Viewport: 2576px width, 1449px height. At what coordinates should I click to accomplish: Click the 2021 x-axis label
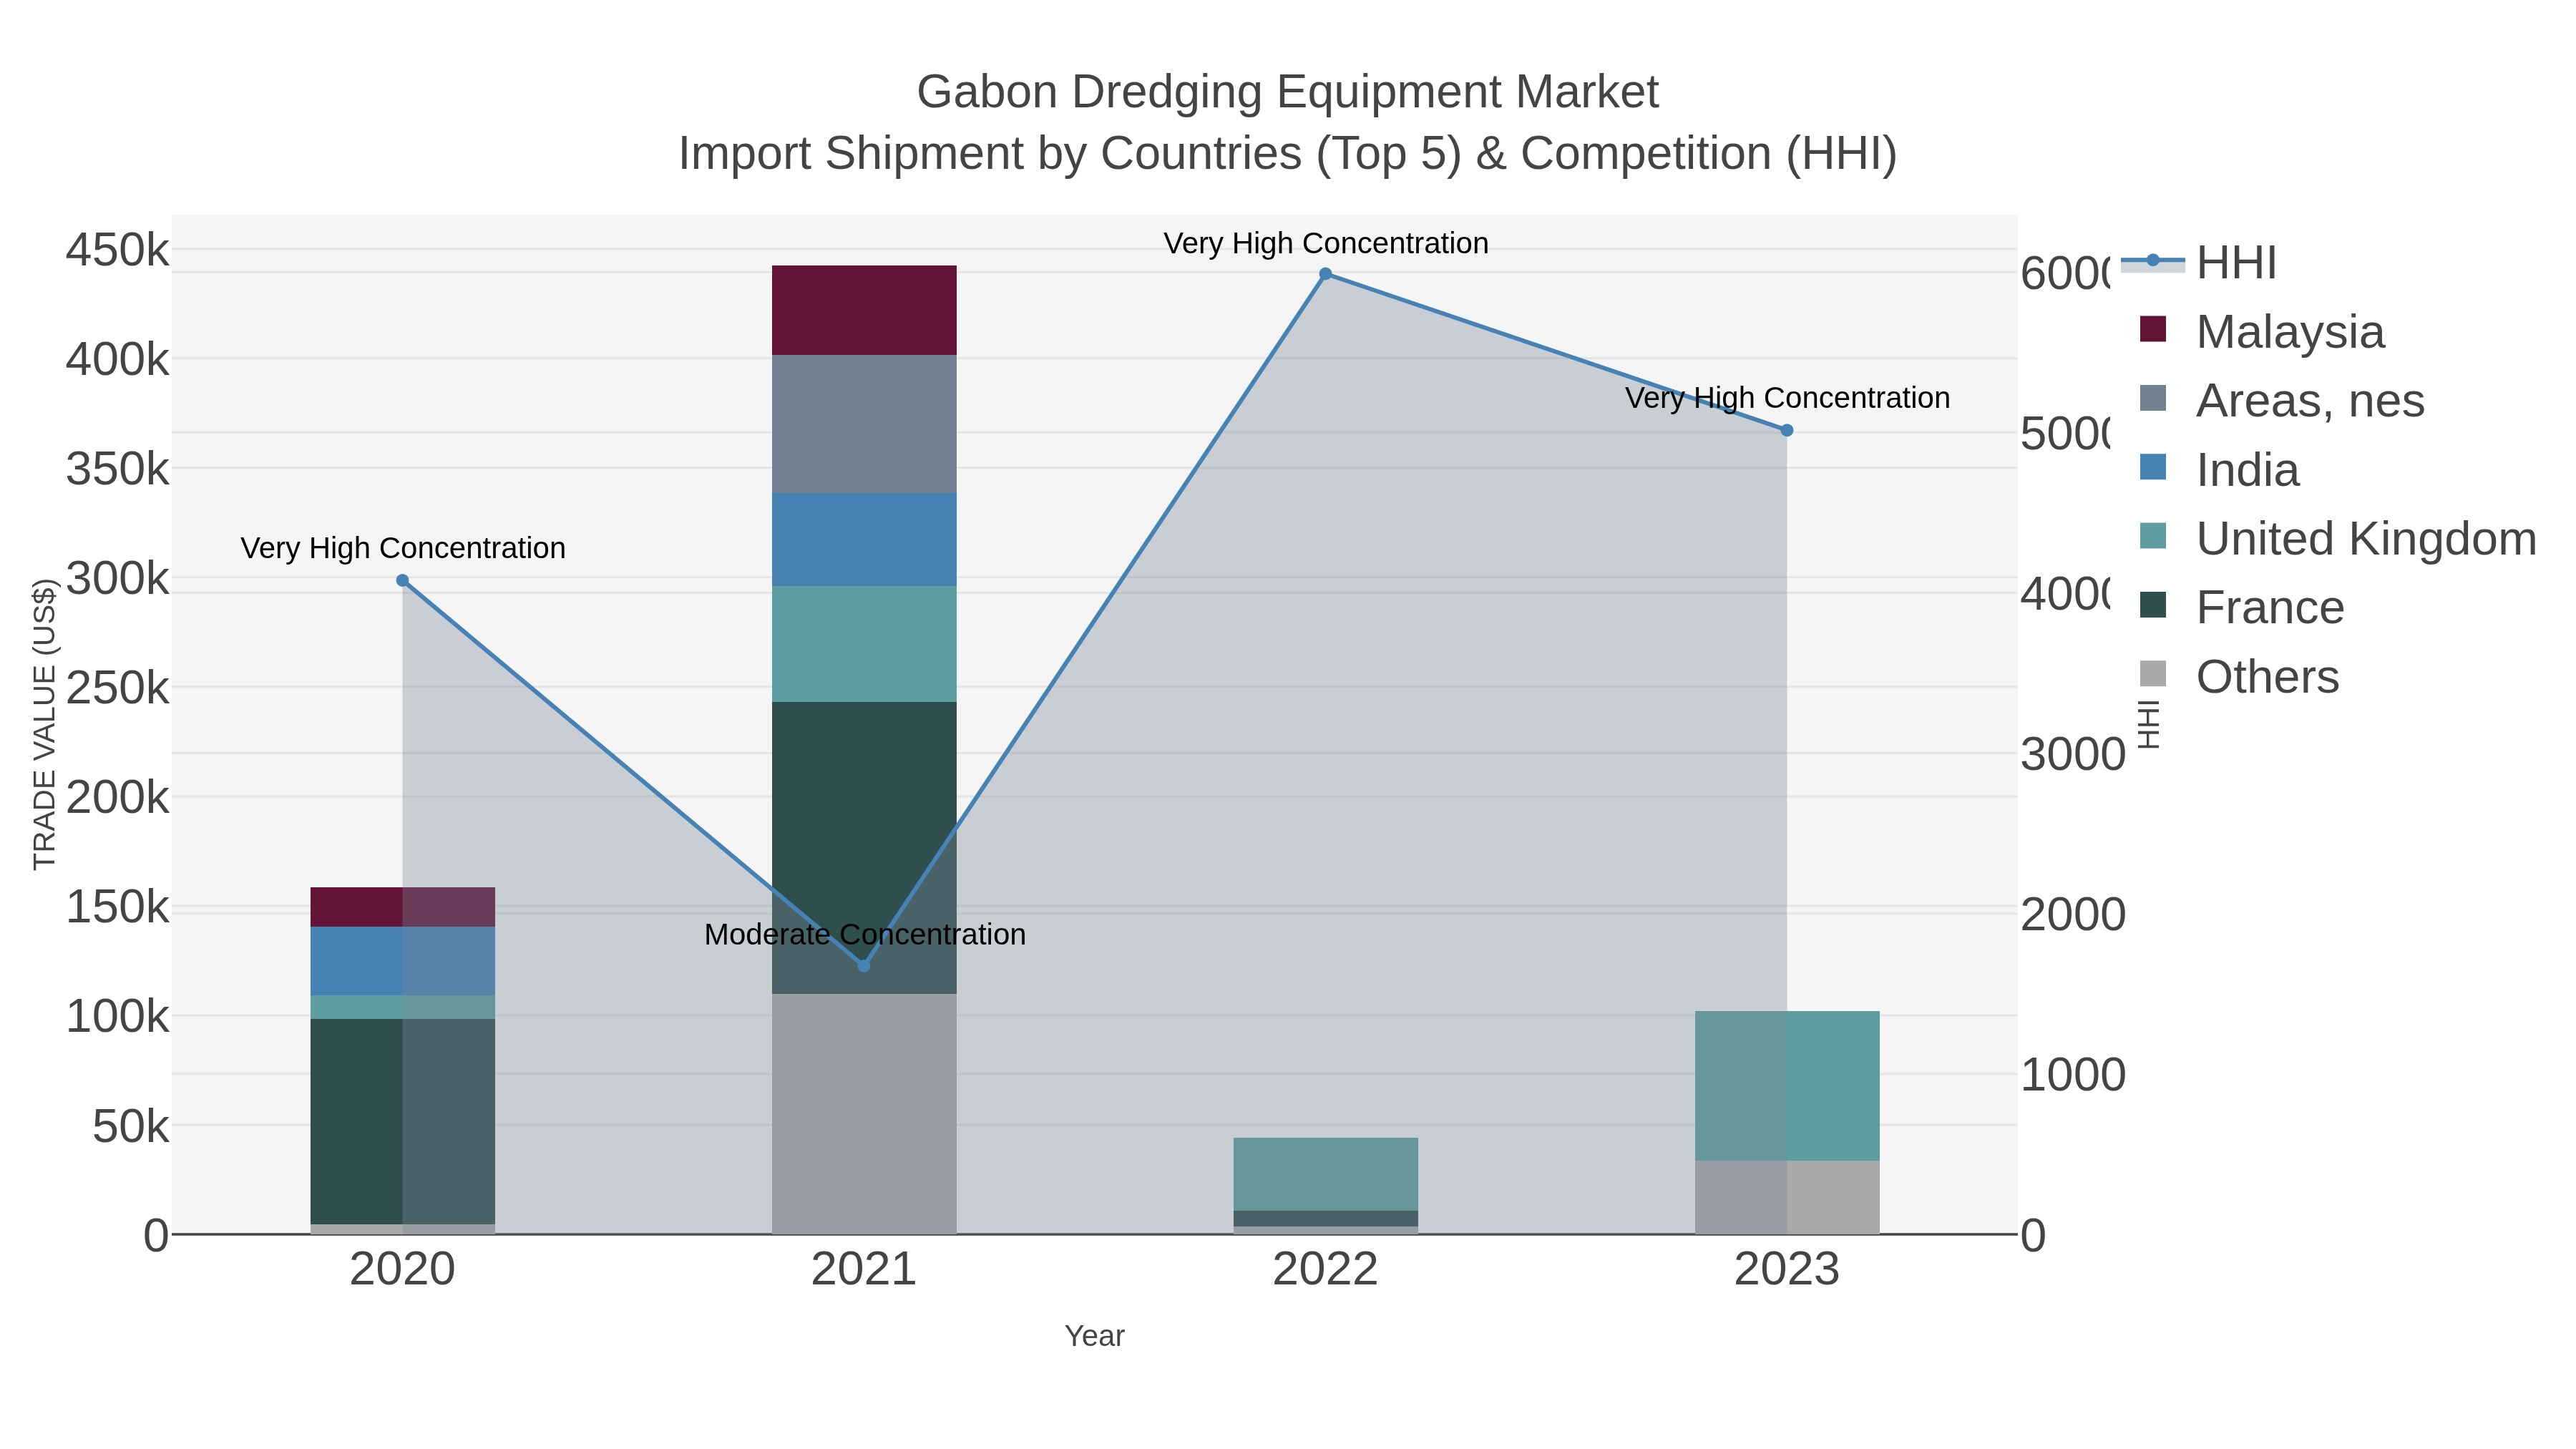coord(864,1270)
